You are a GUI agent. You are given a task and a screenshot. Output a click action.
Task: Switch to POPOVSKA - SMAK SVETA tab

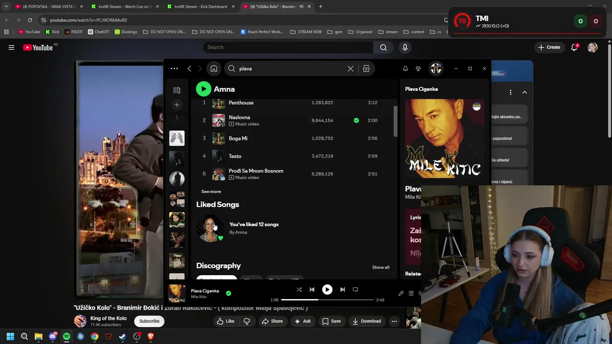click(x=49, y=7)
